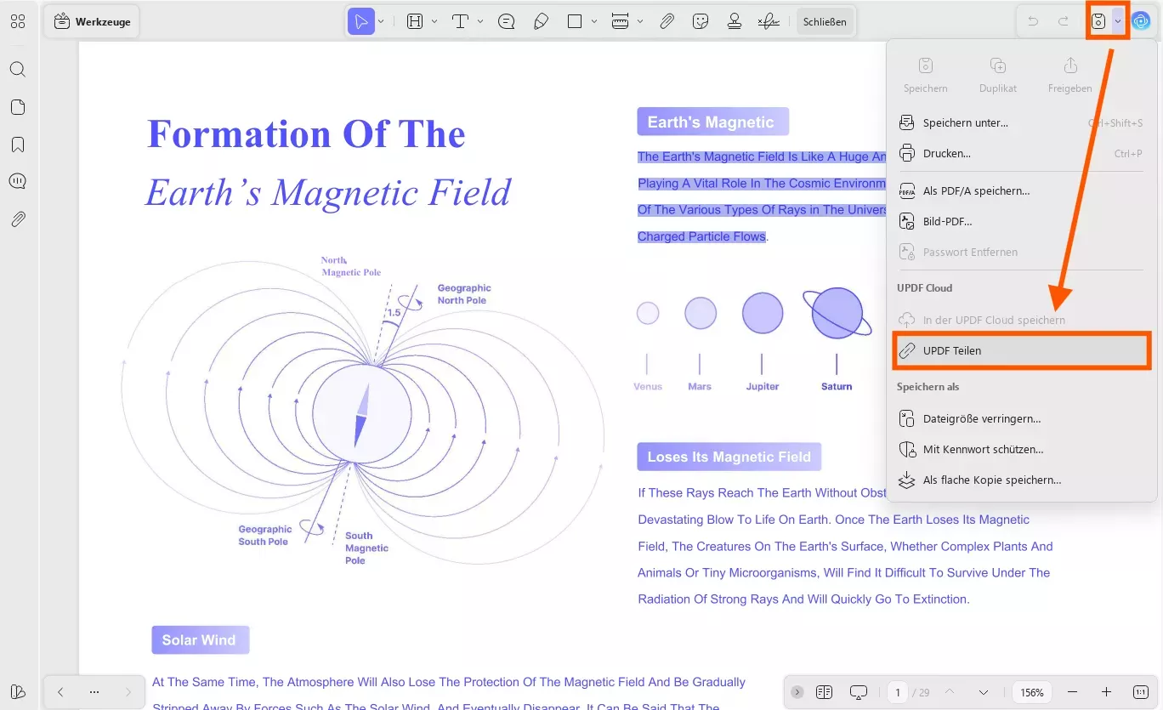Click the page number input field

[x=898, y=692]
